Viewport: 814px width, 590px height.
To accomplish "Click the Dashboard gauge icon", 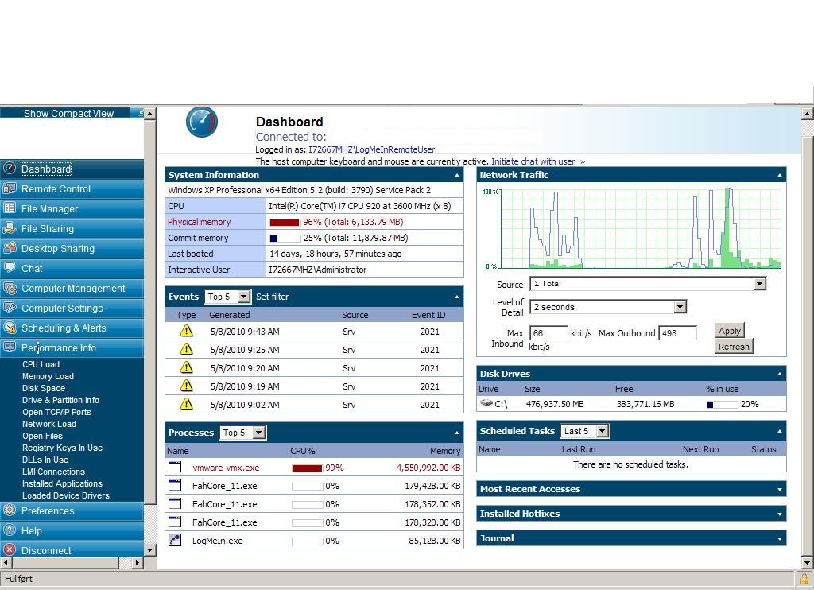I will [202, 122].
